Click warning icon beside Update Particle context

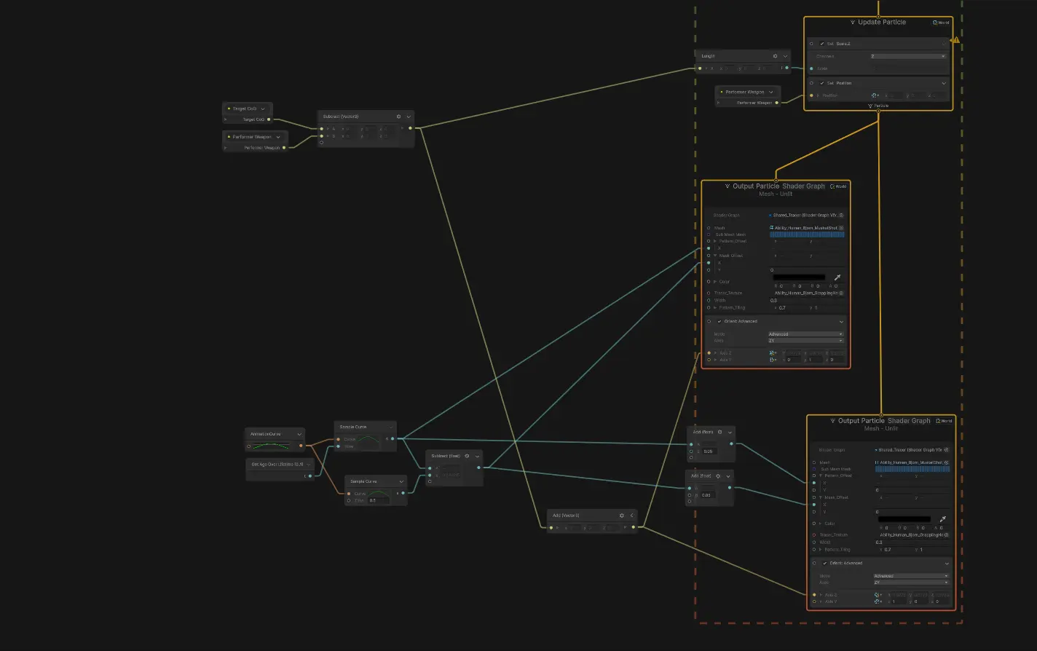(956, 40)
